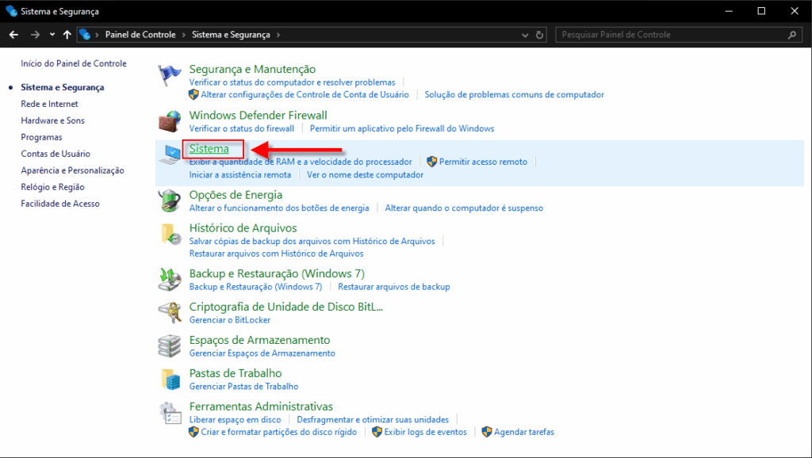This screenshot has height=458, width=812.
Task: Click Permitir um aplicativo pelo Firewall do Windows
Action: pyautogui.click(x=402, y=128)
